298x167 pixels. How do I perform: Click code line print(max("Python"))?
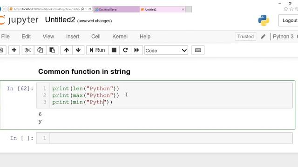click(86, 95)
